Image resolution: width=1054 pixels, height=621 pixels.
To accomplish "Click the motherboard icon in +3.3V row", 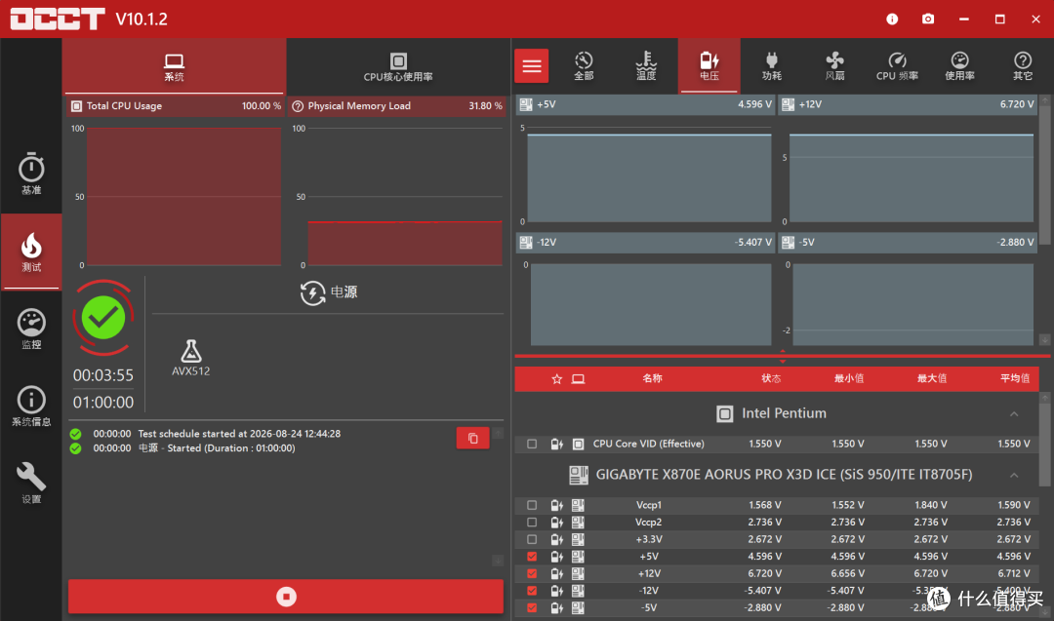I will point(578,539).
